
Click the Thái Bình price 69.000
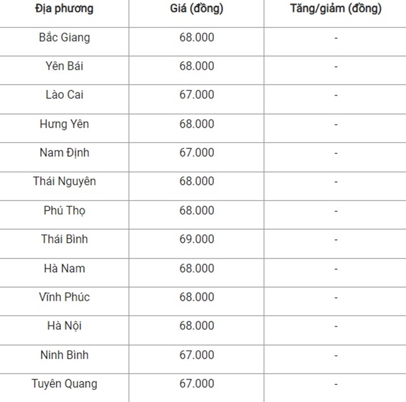point(197,239)
